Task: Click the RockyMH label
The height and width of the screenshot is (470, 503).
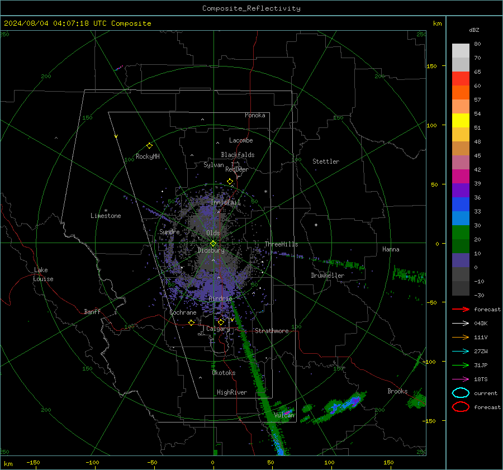Action: click(148, 156)
